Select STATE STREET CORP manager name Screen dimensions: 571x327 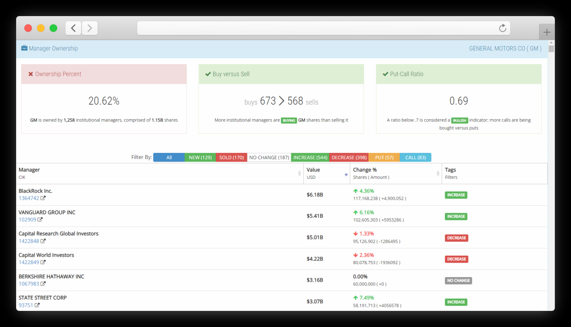[42, 298]
